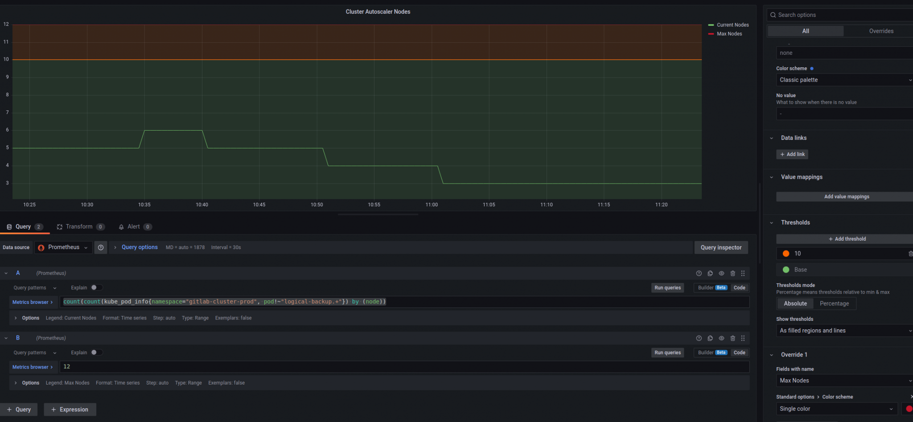Image resolution: width=913 pixels, height=422 pixels.
Task: Open the Prometheus data source dropdown
Action: coord(64,247)
